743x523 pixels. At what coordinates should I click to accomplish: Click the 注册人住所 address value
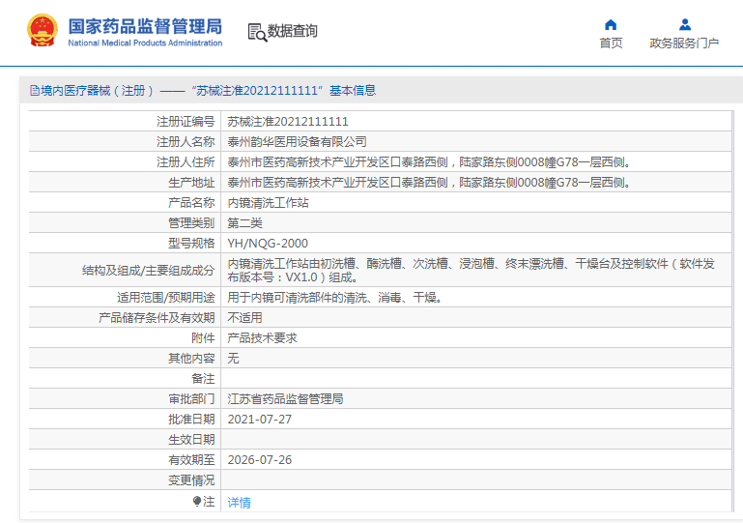(429, 162)
